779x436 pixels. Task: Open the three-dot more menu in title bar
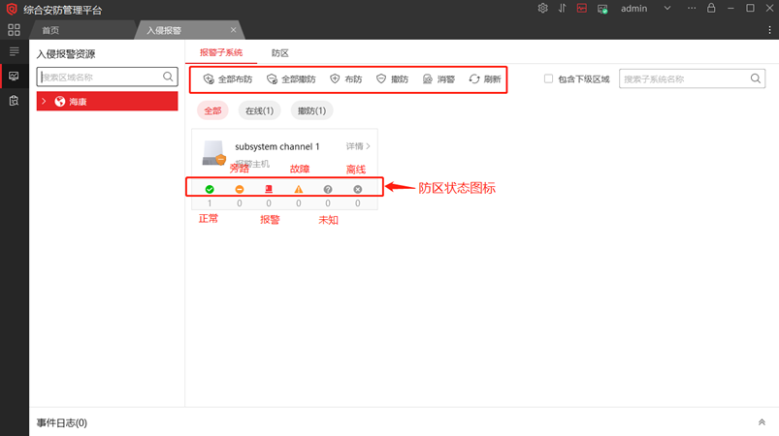692,9
